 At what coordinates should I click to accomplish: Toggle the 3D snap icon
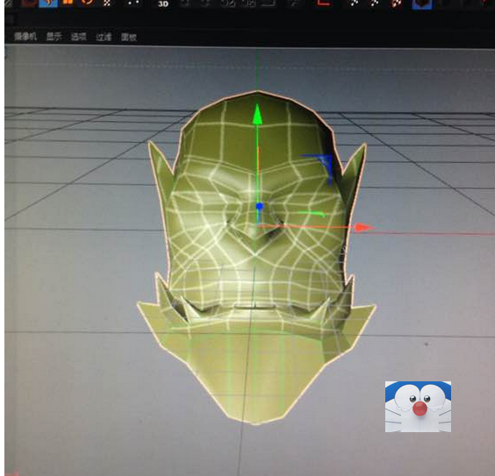(x=163, y=4)
